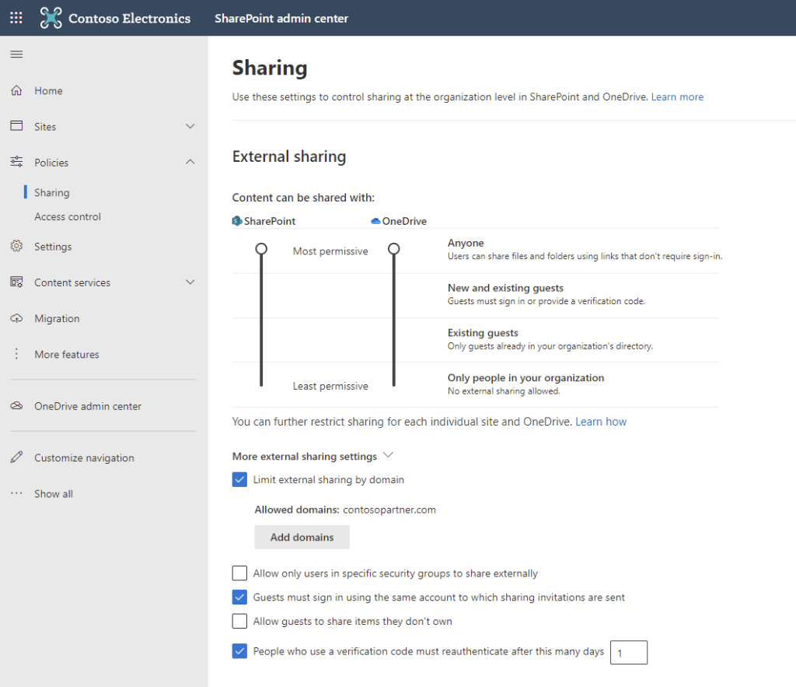Viewport: 796px width, 687px height.
Task: Collapse navigation with the hamburger icon
Action: click(16, 54)
